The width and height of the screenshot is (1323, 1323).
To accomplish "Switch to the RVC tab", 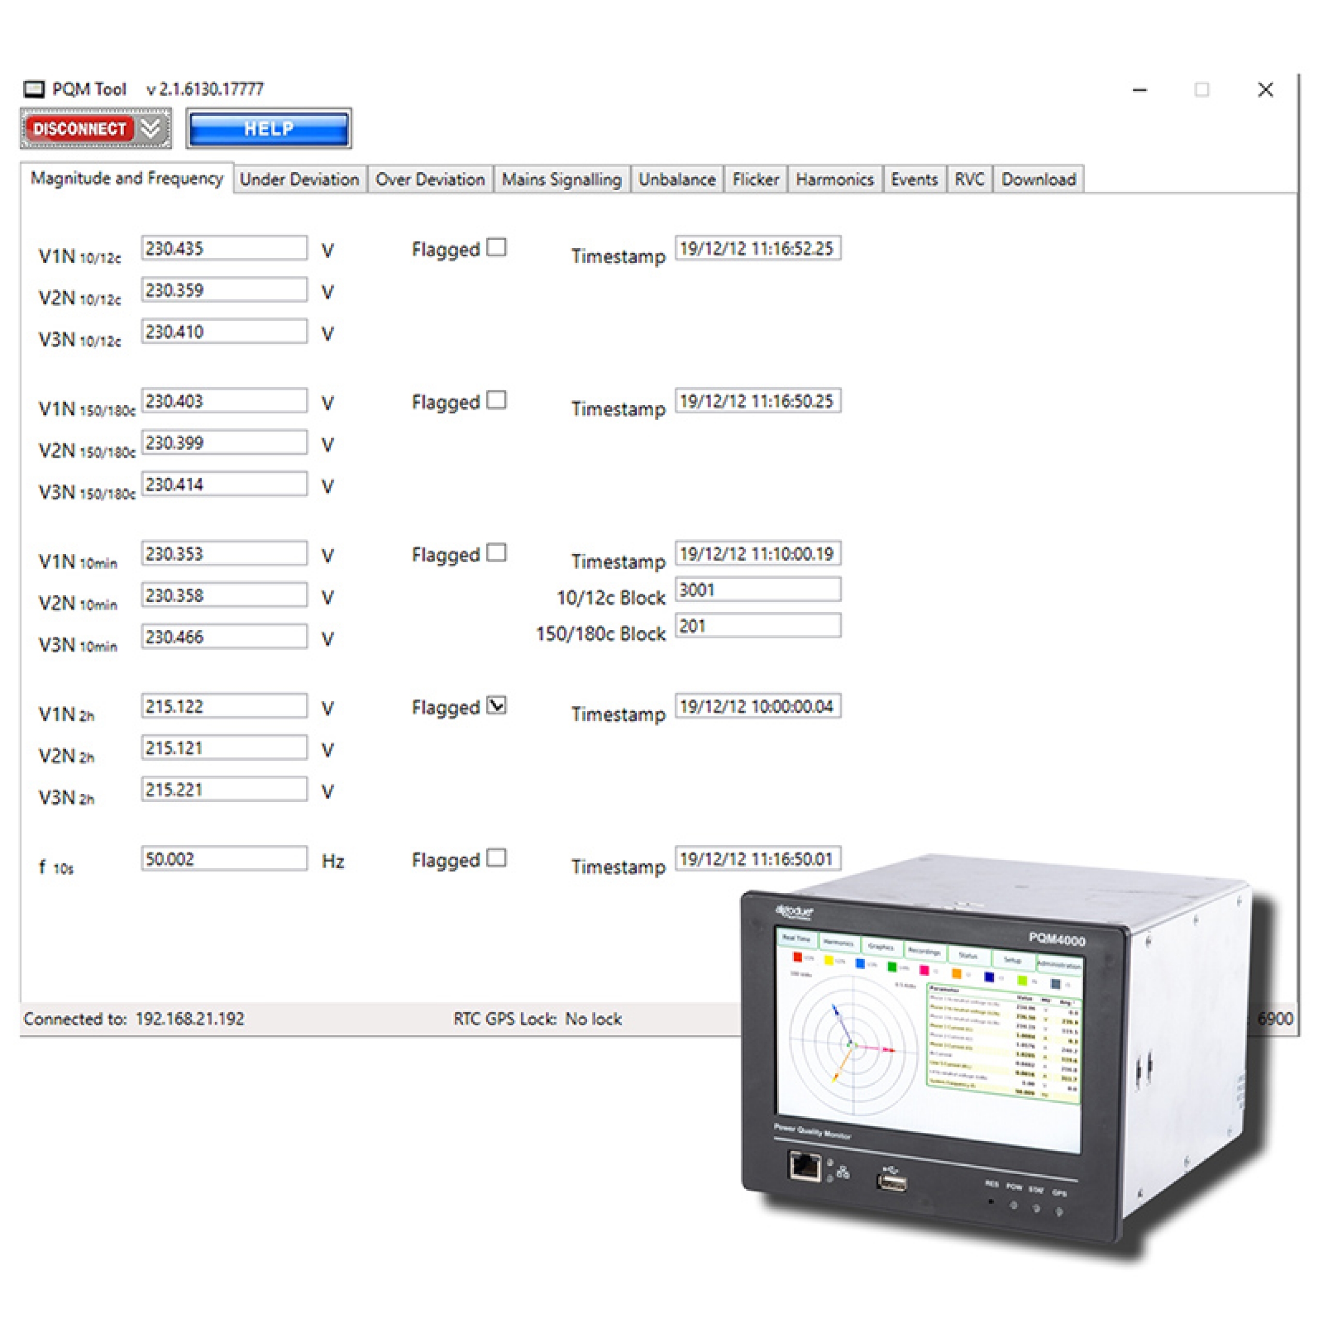I will (969, 179).
